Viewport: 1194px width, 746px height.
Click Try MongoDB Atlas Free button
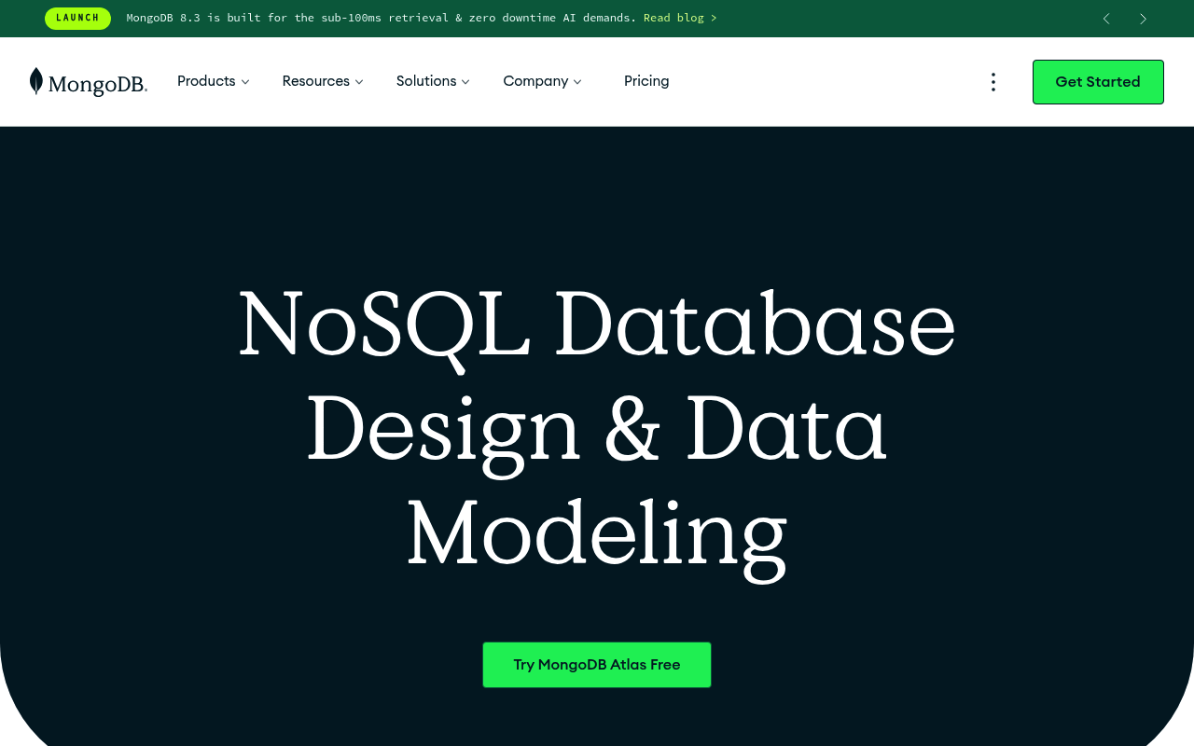pos(597,665)
